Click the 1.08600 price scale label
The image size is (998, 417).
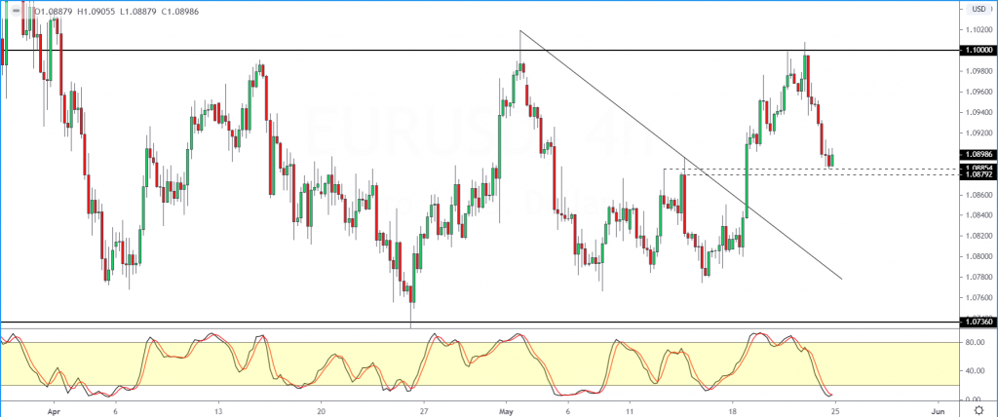pyautogui.click(x=978, y=194)
